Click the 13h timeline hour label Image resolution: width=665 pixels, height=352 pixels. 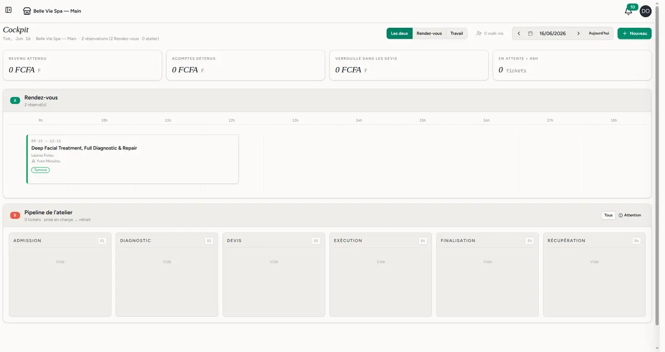[x=295, y=120]
